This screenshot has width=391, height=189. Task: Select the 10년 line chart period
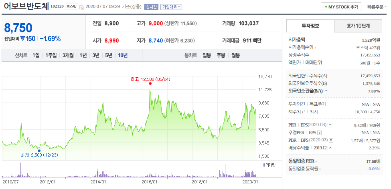(x=123, y=55)
